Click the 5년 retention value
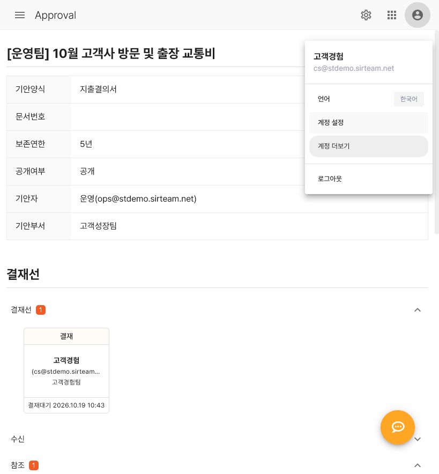The image size is (439, 474). 86,144
